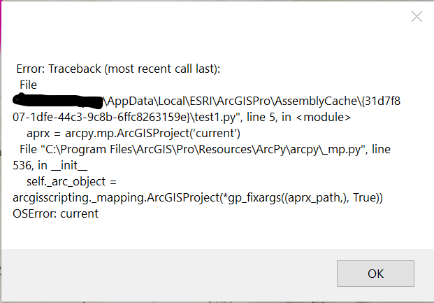Click the lone "File" word on second line

[28, 85]
